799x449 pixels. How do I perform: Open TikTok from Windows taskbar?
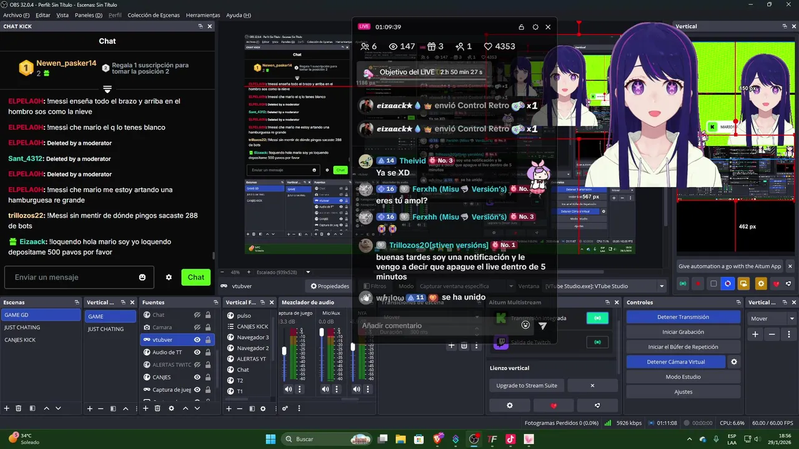(511, 439)
